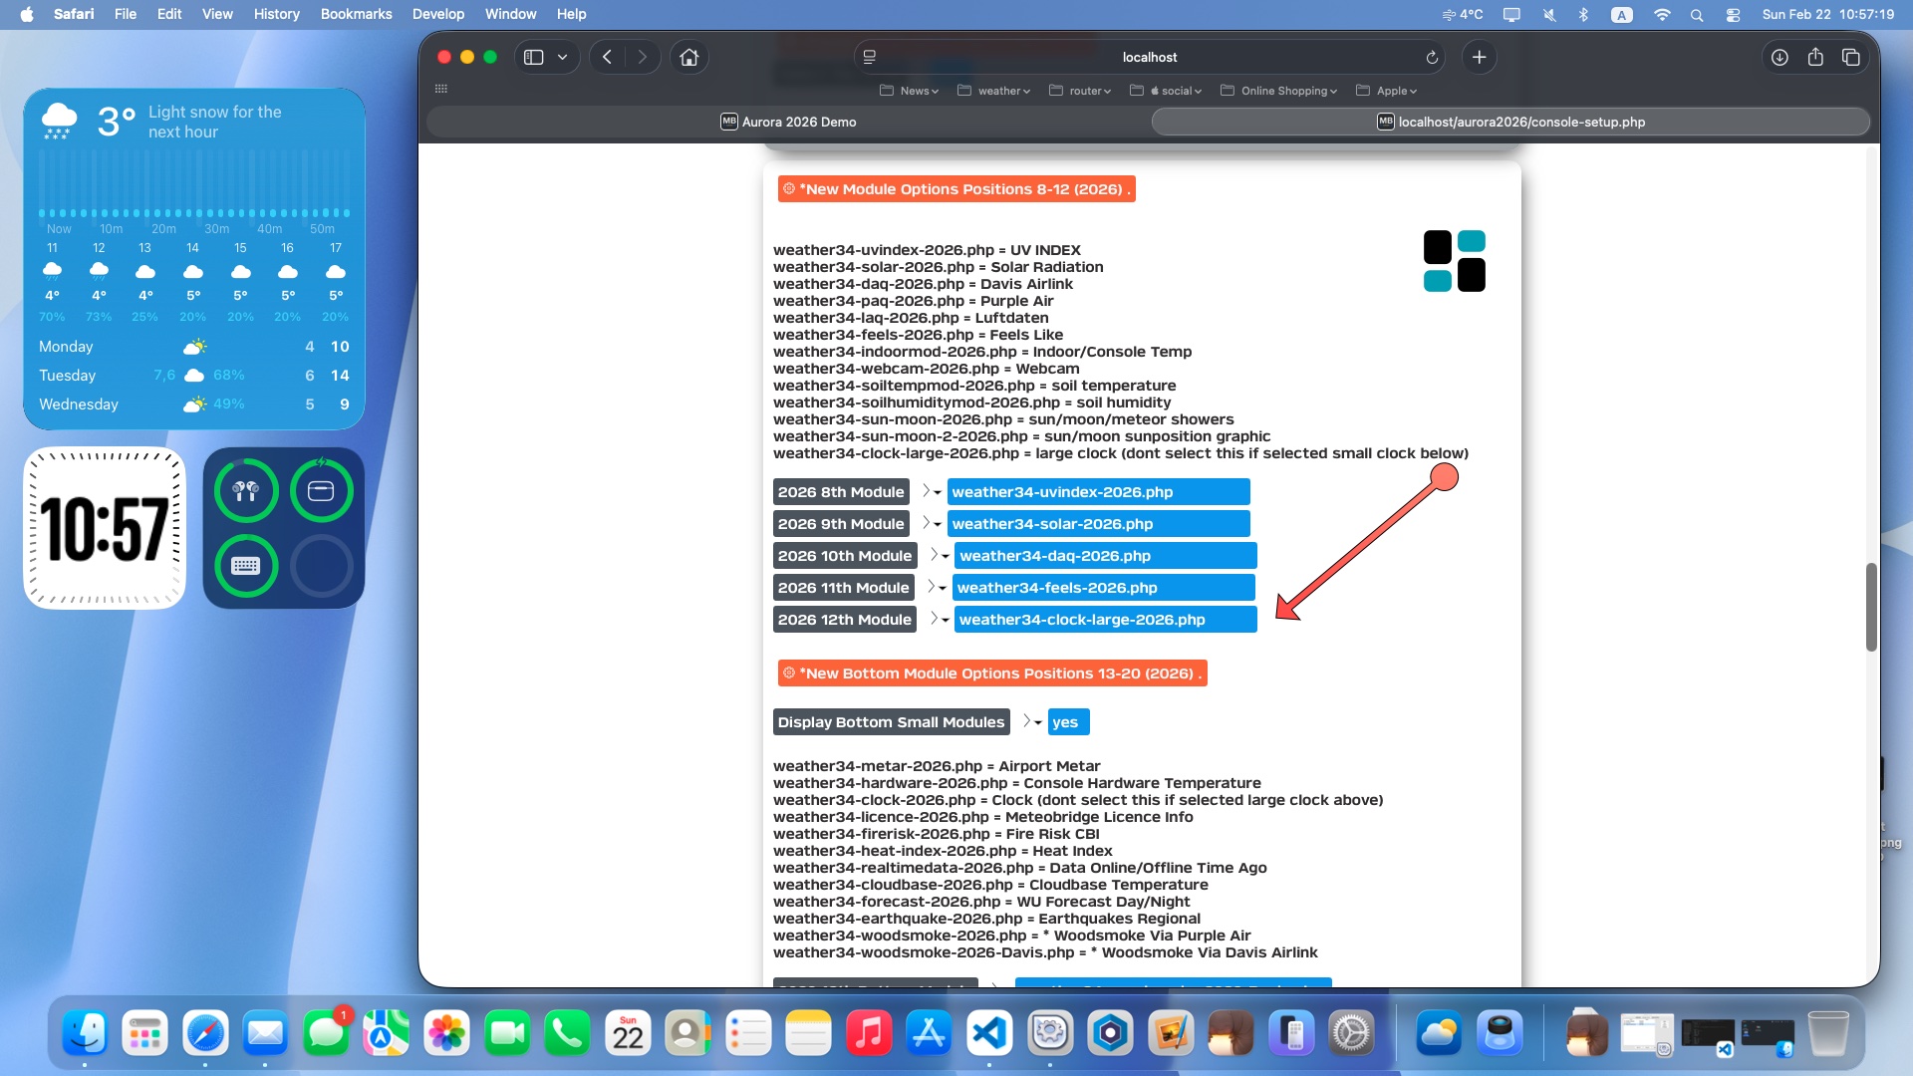Click the Share icon in toolbar
The image size is (1913, 1076).
[1815, 57]
